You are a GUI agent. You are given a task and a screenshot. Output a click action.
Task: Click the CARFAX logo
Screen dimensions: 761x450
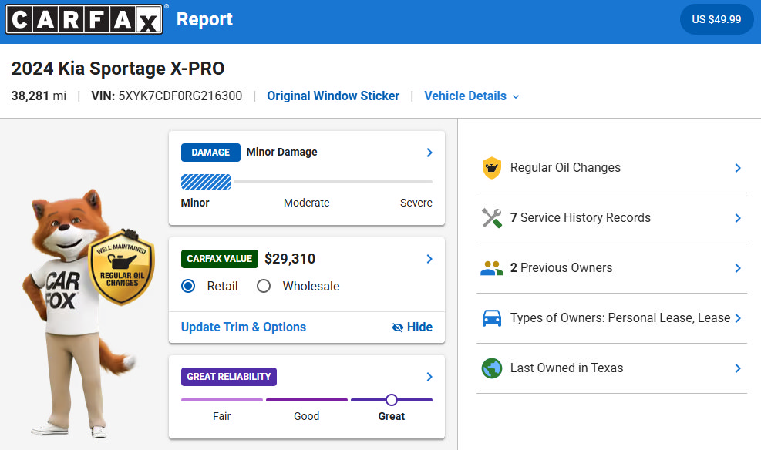click(x=84, y=19)
